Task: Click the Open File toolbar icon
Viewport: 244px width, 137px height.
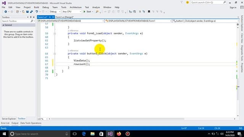Action: coord(23,12)
